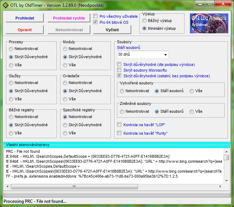
Task: Uncheck the Pro 64 bitové OS option
Action: (x=95, y=22)
